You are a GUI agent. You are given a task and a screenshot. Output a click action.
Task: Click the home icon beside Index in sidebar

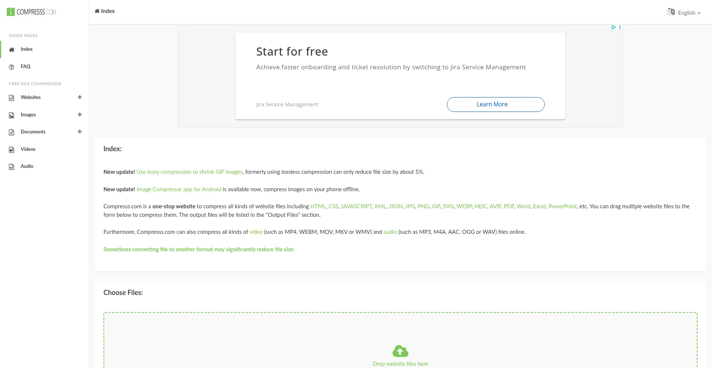point(11,50)
